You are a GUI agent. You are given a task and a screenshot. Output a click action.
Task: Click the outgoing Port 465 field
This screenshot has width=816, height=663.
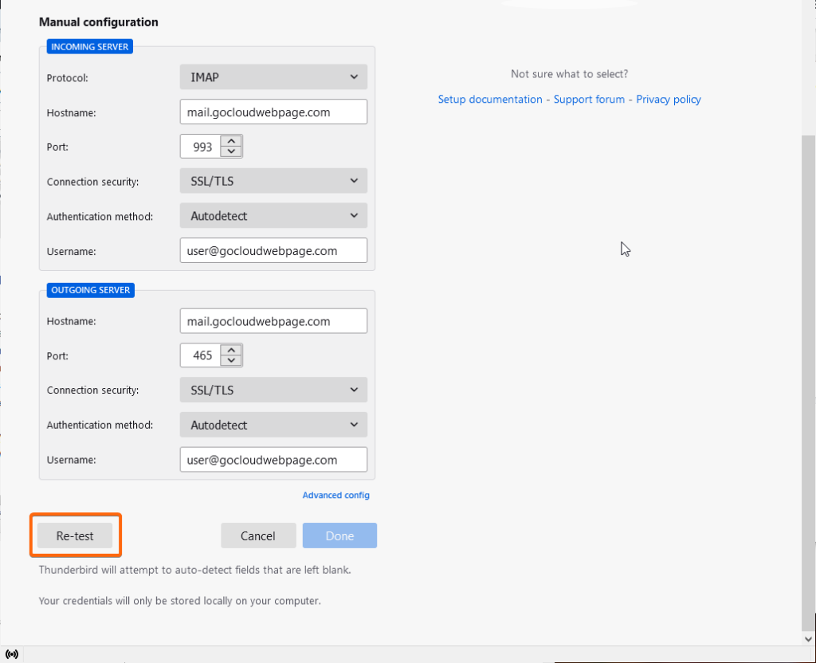(x=200, y=355)
